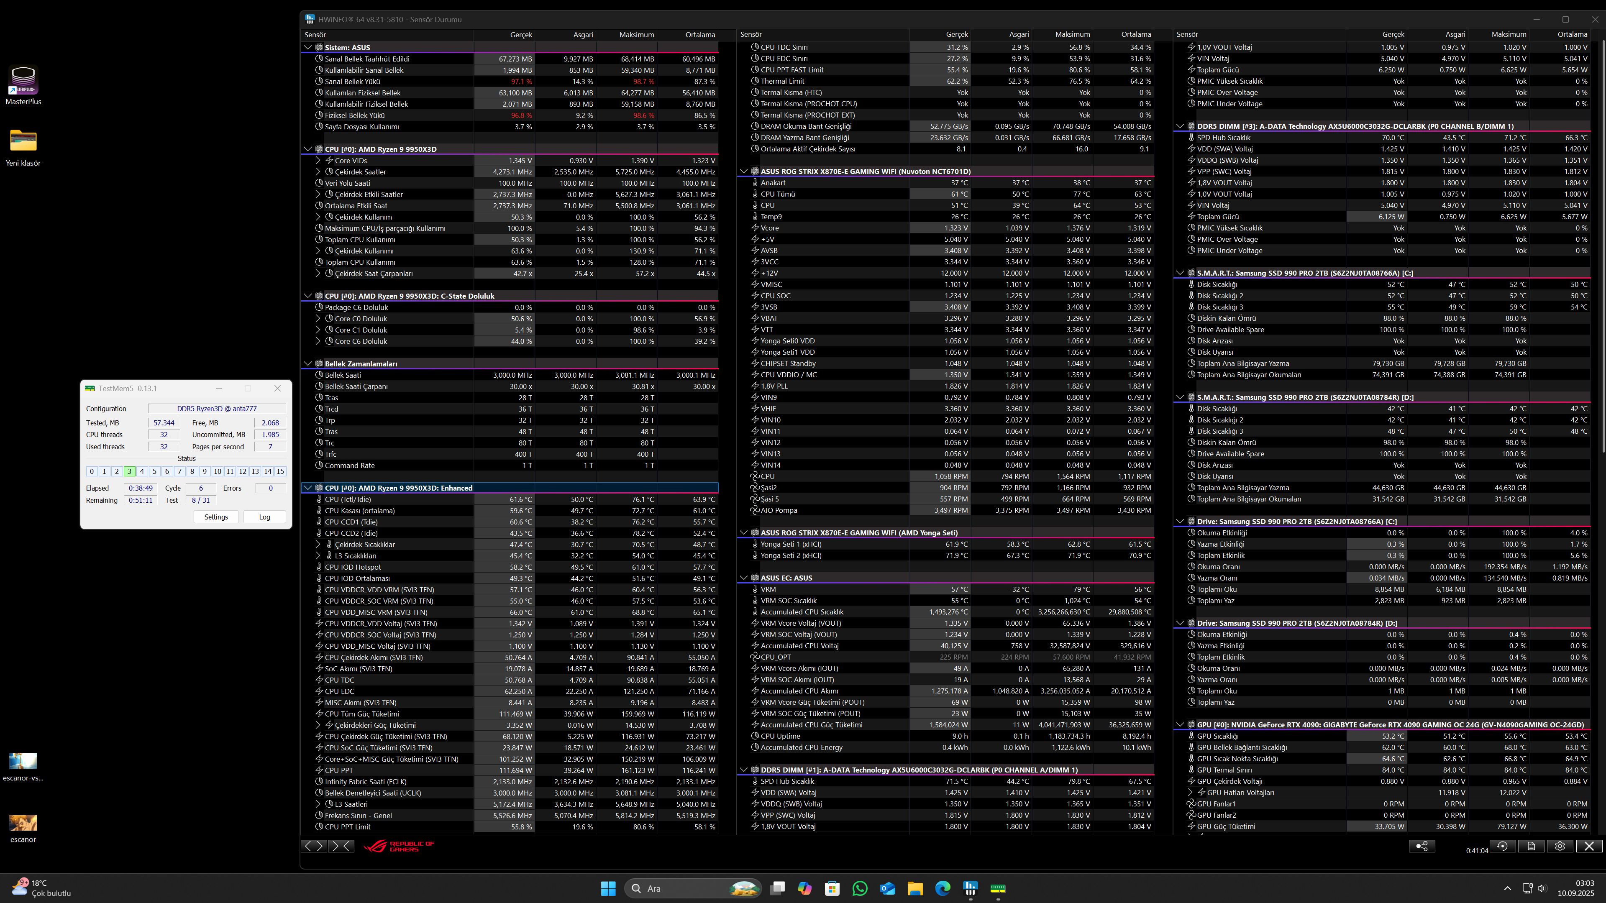Click the Sensör column header in third panel

point(1259,35)
